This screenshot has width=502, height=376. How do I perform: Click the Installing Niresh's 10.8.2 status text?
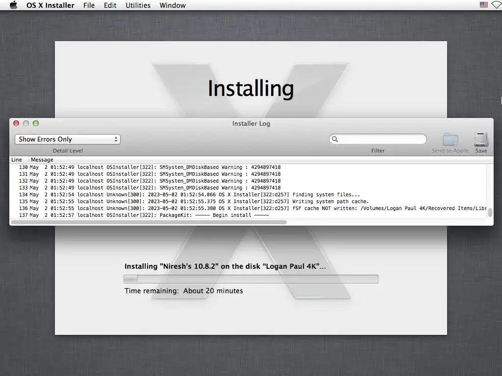(x=225, y=266)
